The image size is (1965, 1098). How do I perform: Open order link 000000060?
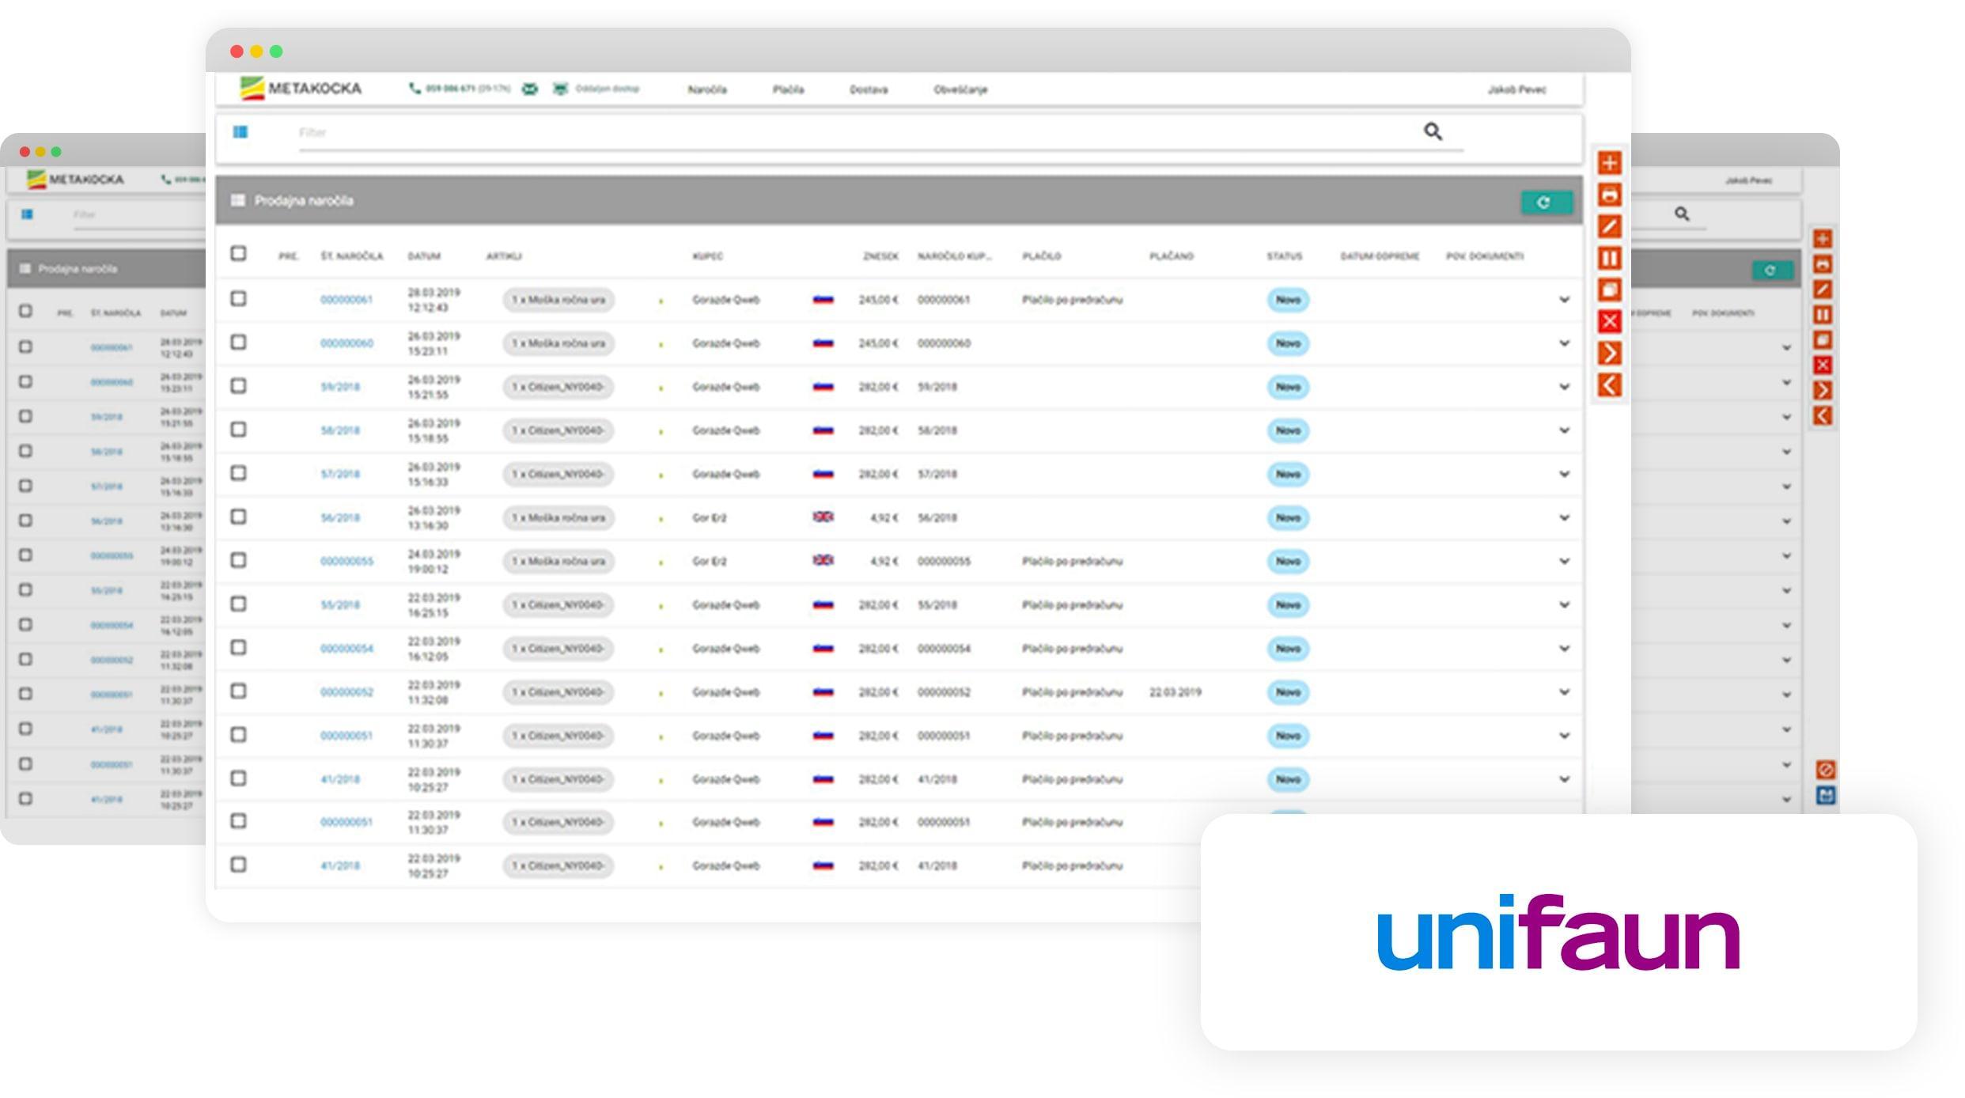(346, 343)
